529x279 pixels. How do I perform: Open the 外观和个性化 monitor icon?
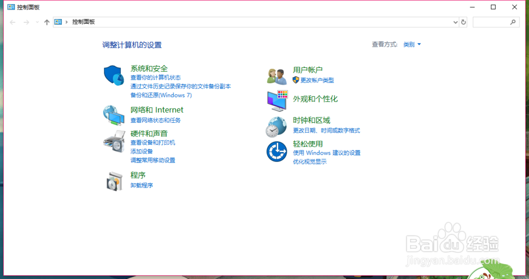pyautogui.click(x=277, y=101)
